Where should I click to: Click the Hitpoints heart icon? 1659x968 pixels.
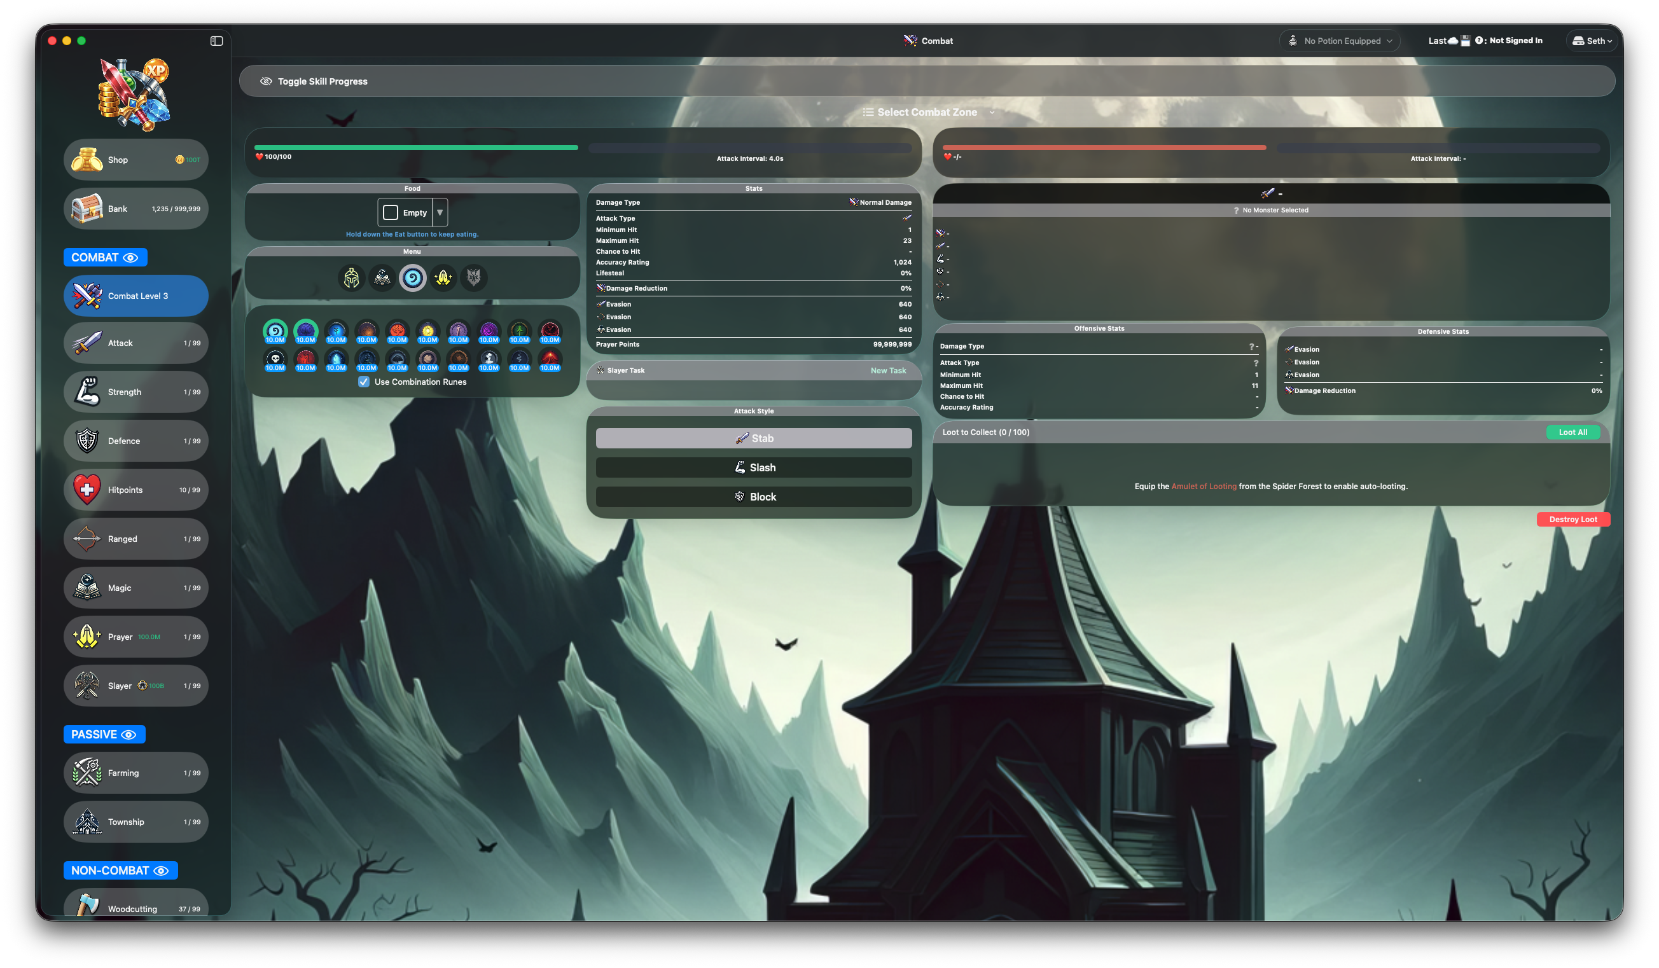88,490
